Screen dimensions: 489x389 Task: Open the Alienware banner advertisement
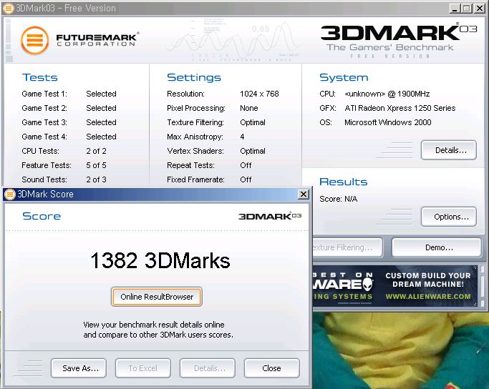400,285
